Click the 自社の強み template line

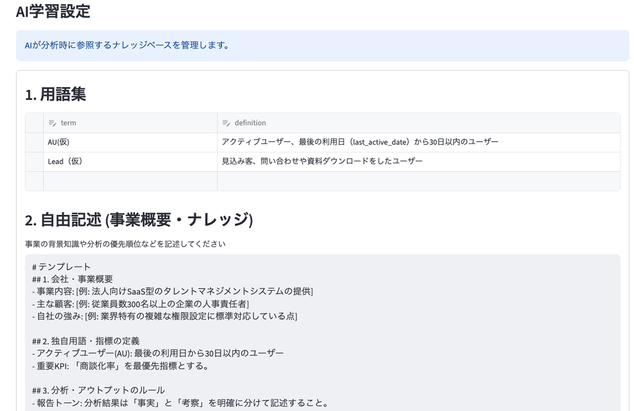tap(164, 316)
